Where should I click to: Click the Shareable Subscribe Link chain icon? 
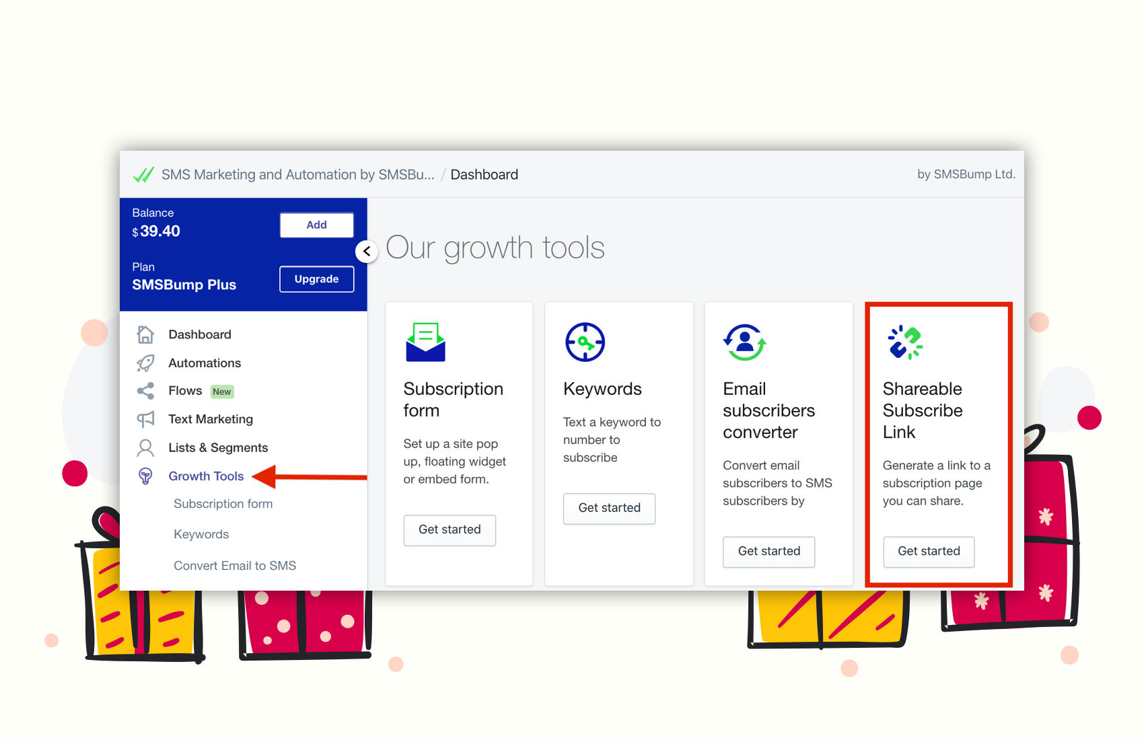pos(905,342)
